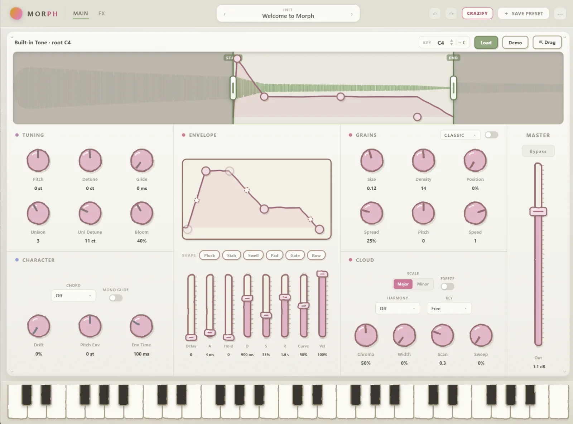
Task: Click the Detune knob
Action: coord(90,161)
